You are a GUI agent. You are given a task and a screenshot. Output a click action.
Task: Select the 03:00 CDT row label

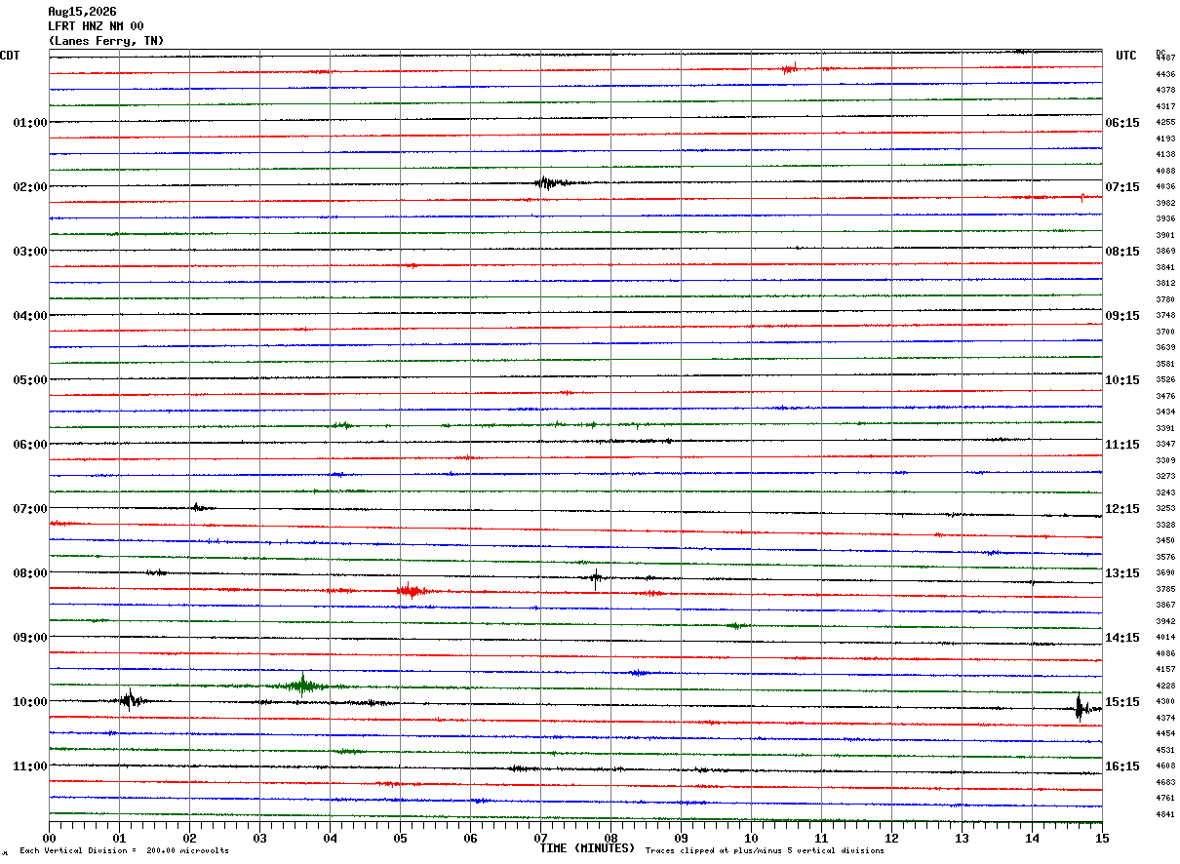29,252
